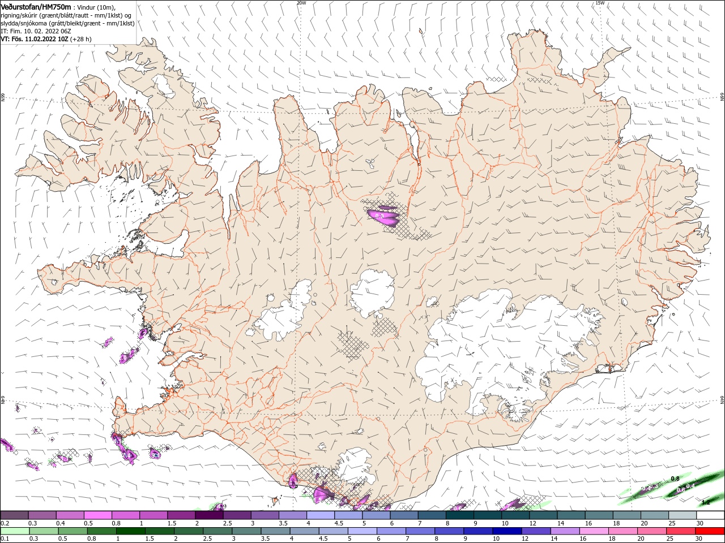
Task: Click the Veðurstofan/HM750m title text
Action: click(x=35, y=7)
